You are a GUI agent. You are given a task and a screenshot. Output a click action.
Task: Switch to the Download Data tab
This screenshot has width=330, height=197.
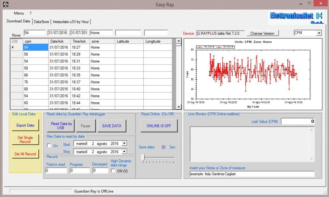coord(18,21)
